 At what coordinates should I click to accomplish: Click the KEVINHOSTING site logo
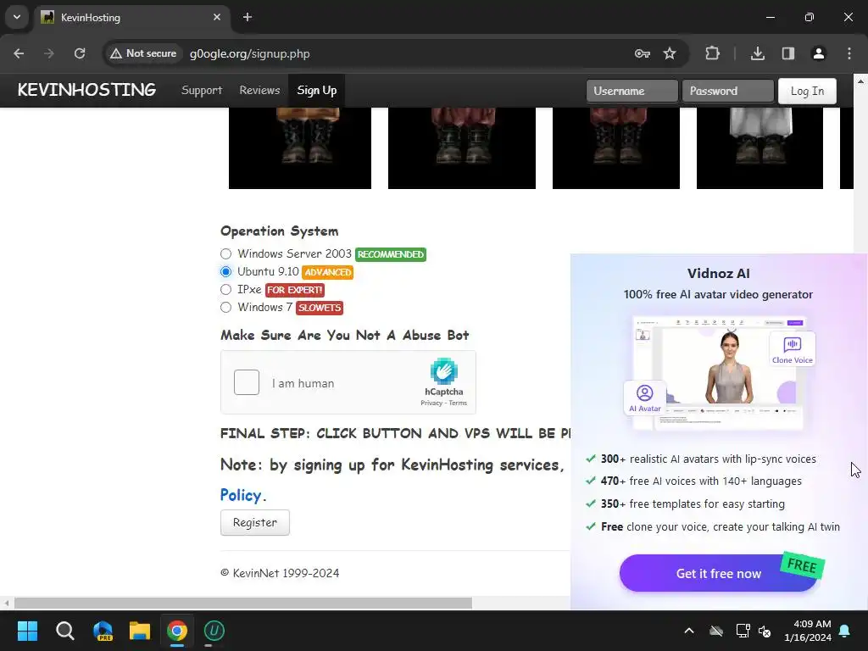click(x=87, y=90)
